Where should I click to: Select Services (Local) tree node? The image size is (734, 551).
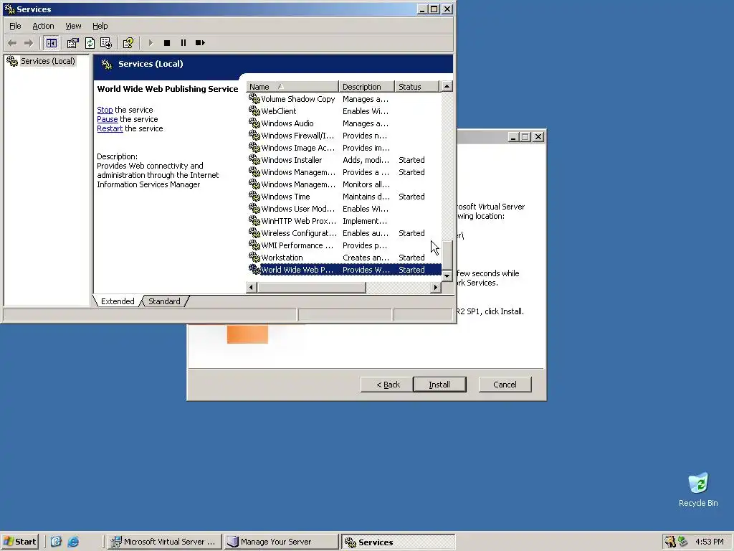(47, 61)
